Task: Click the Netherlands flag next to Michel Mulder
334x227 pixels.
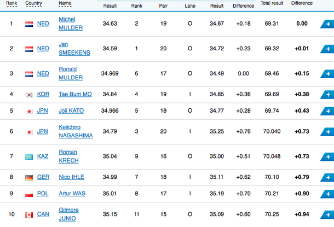Action: point(29,24)
